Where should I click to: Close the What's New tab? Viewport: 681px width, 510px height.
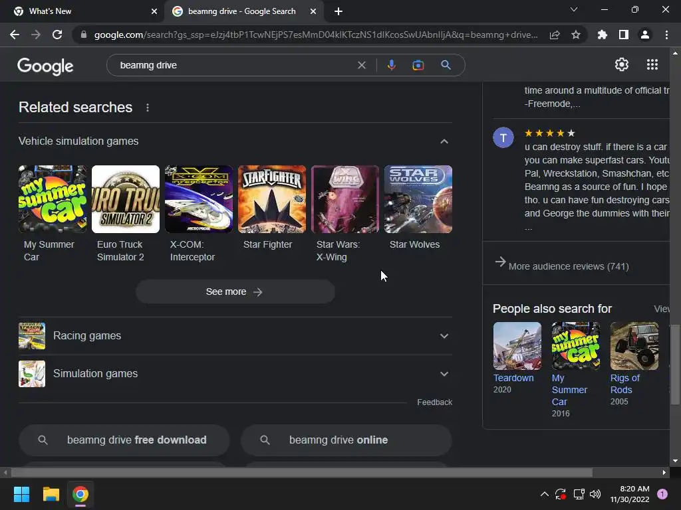tap(154, 11)
